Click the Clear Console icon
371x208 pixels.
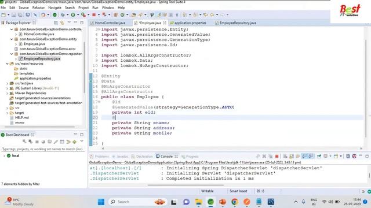[285, 156]
